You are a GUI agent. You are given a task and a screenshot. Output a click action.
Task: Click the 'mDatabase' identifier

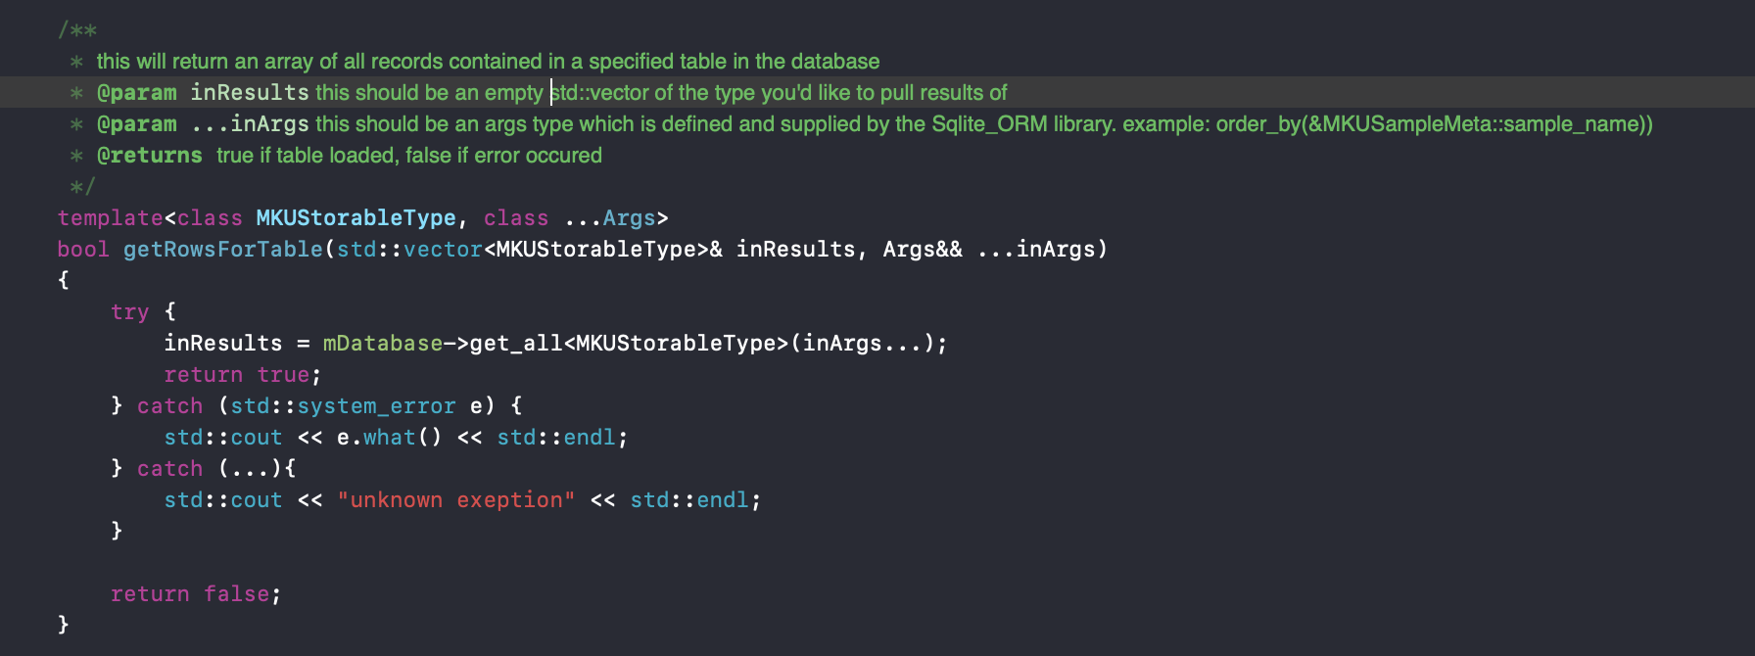pos(383,343)
